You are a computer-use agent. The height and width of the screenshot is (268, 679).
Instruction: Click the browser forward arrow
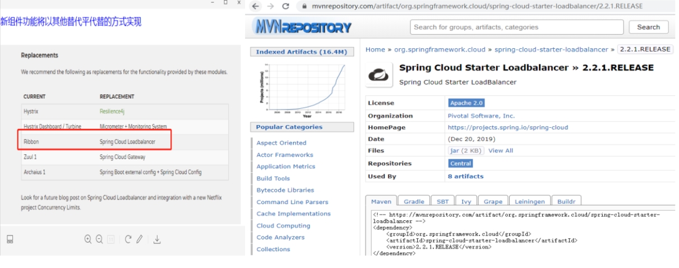coord(270,6)
